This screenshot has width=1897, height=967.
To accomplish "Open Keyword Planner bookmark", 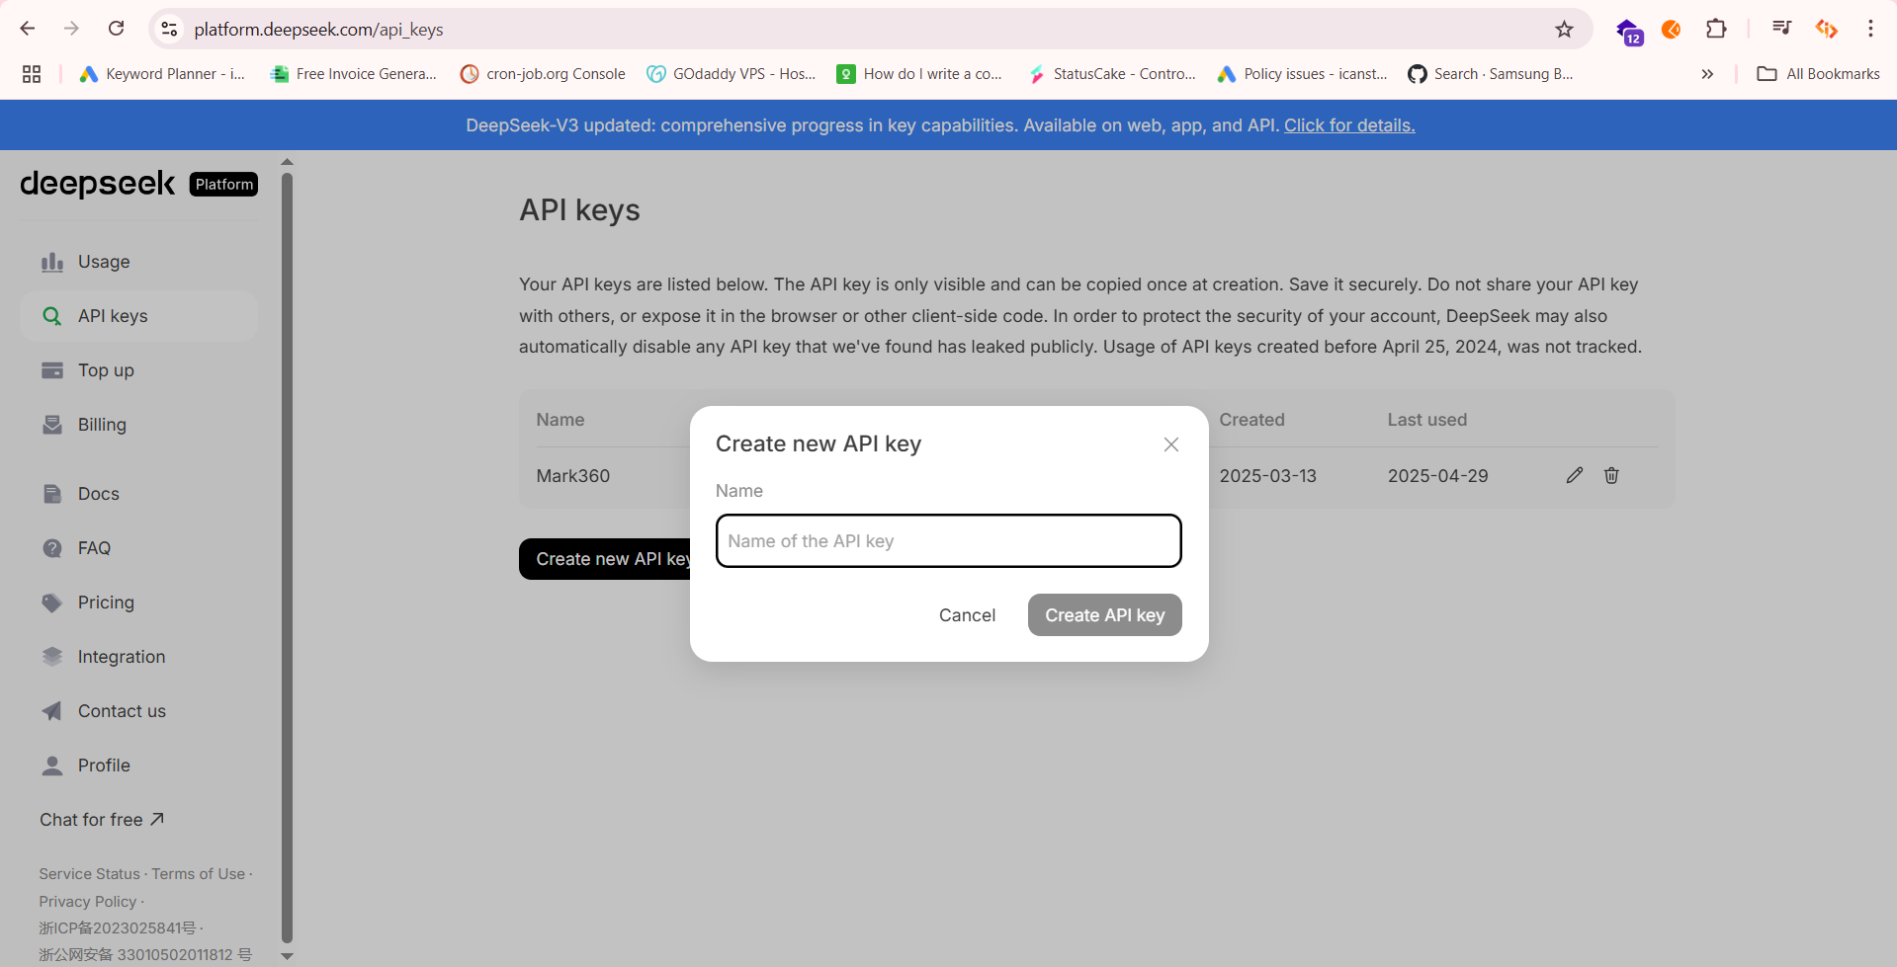I will point(162,74).
